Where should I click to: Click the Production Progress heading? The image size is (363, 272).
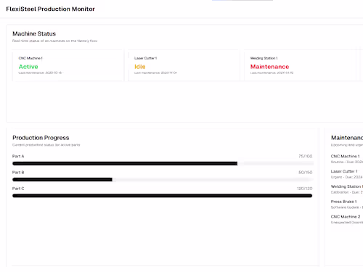pyautogui.click(x=41, y=138)
